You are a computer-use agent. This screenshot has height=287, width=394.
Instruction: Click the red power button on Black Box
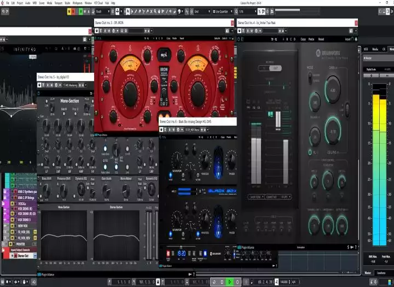168,253
